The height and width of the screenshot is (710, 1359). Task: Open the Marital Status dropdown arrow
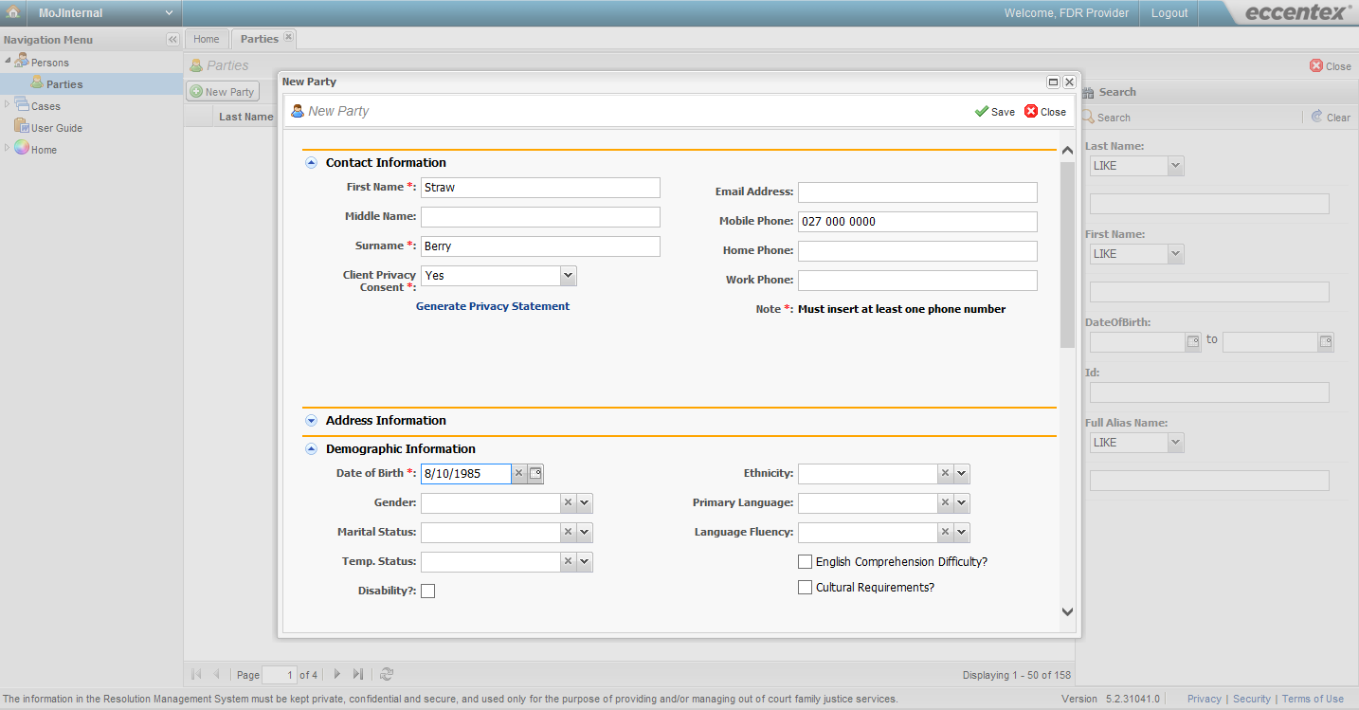click(584, 533)
